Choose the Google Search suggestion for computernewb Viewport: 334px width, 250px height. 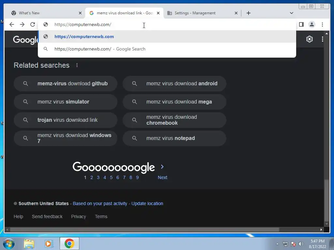(167, 49)
